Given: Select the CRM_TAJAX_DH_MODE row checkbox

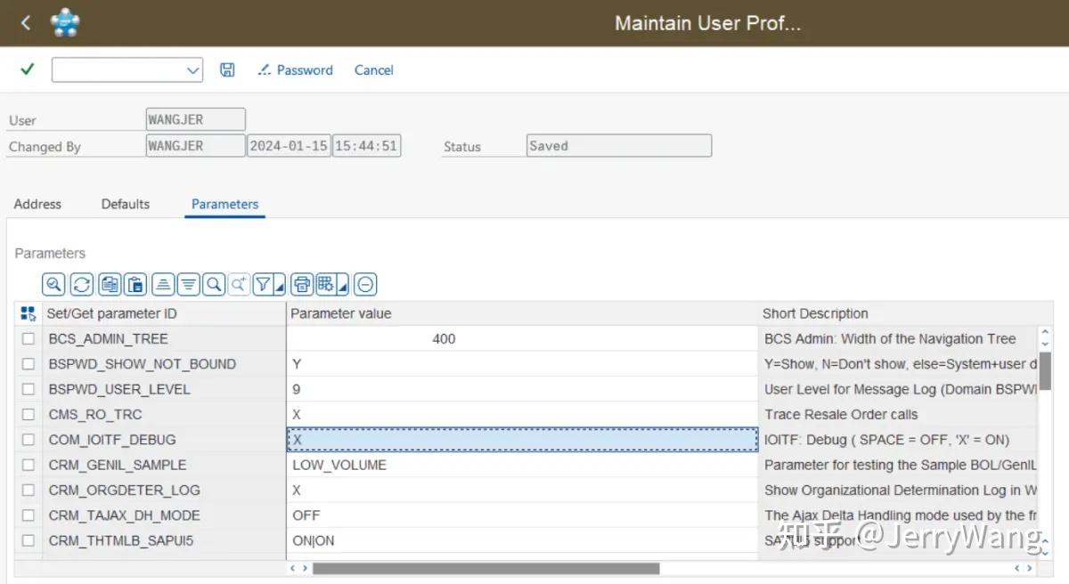Looking at the screenshot, I should tap(29, 515).
